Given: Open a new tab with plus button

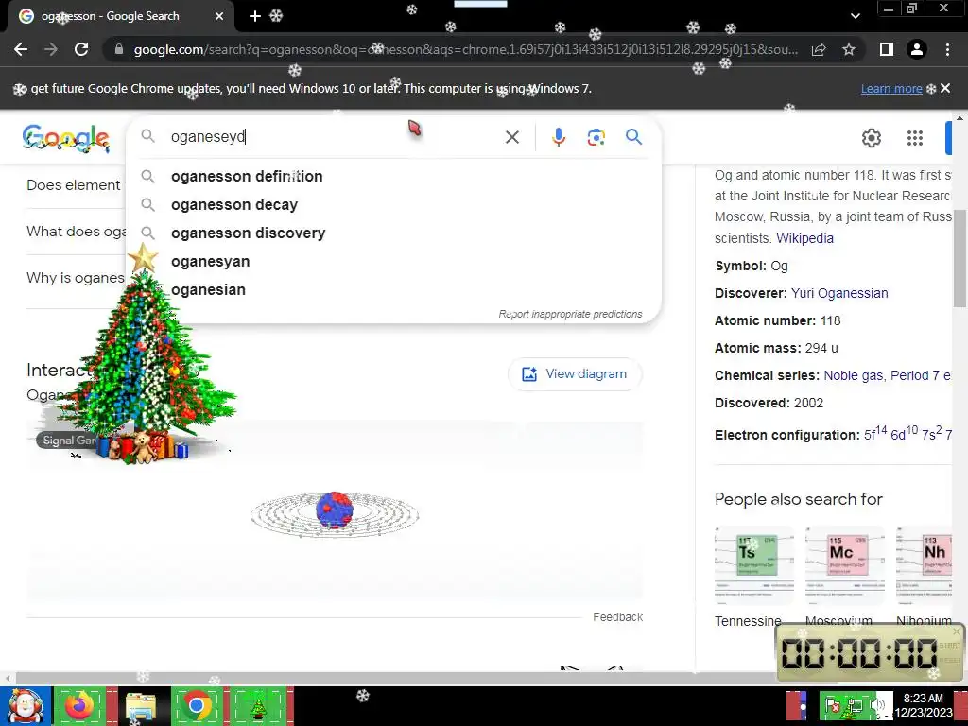Looking at the screenshot, I should (255, 16).
